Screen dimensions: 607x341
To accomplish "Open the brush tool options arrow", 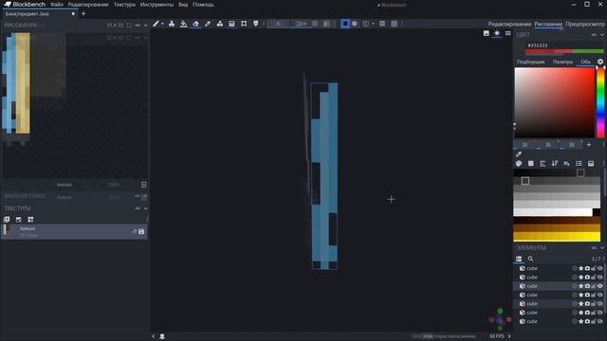I will [162, 24].
